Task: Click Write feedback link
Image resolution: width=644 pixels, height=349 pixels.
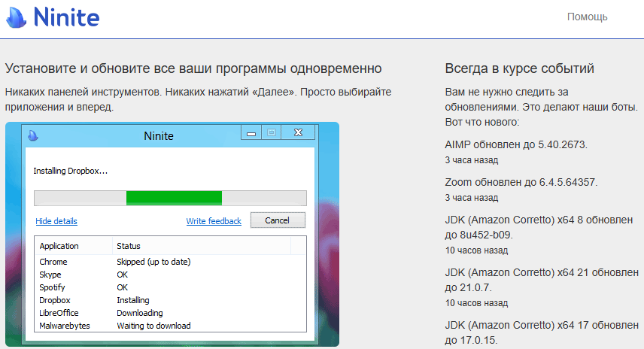Action: [214, 221]
